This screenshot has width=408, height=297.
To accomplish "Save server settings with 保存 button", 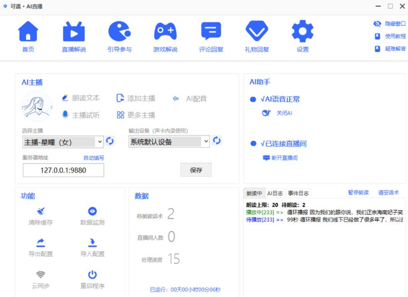I will click(x=196, y=170).
